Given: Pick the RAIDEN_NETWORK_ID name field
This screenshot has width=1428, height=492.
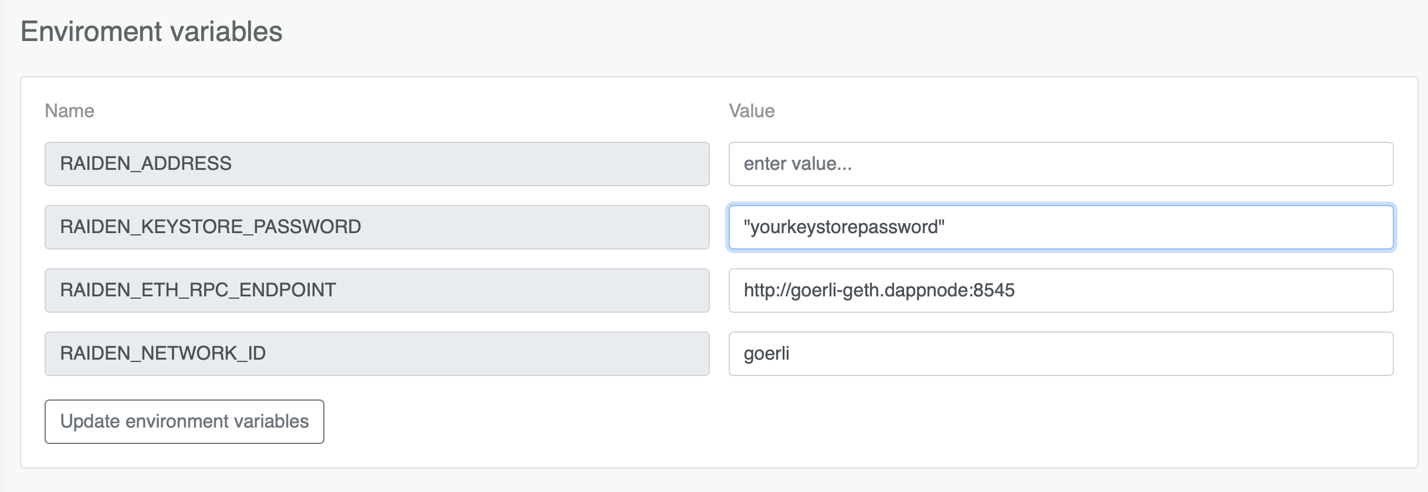Looking at the screenshot, I should (x=377, y=354).
